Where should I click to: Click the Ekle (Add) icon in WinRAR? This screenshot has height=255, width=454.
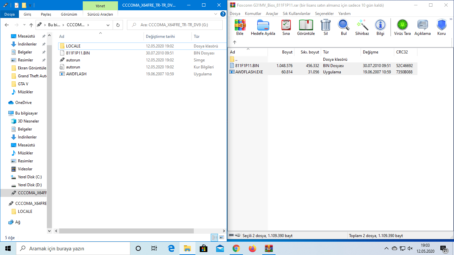click(240, 27)
